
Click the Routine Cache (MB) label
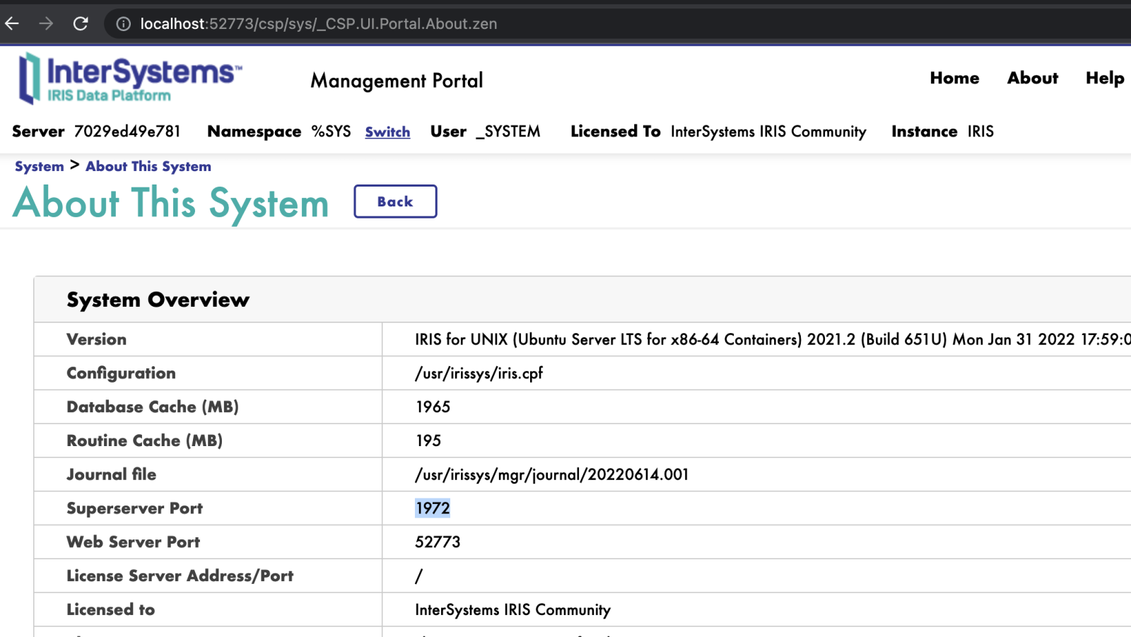coord(145,440)
